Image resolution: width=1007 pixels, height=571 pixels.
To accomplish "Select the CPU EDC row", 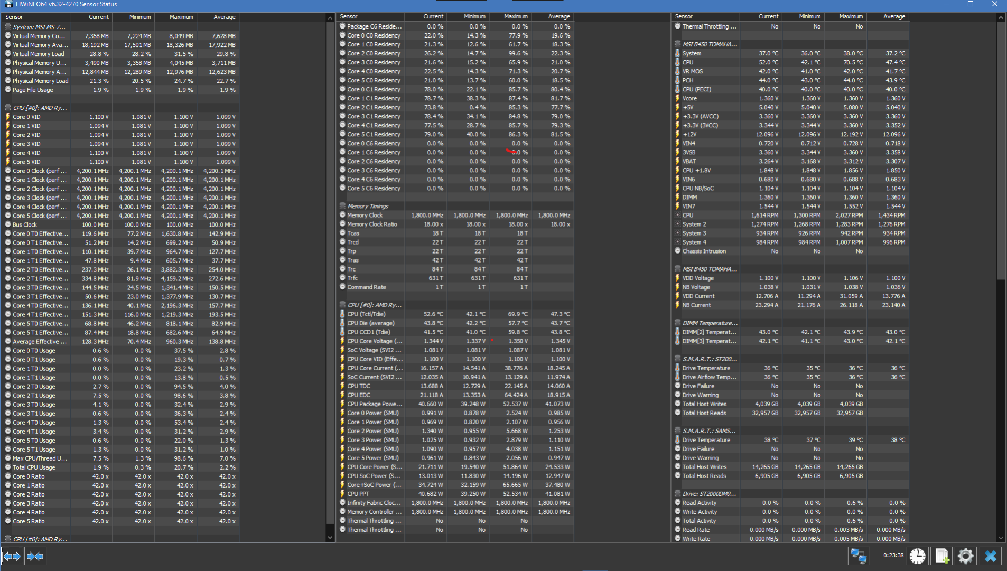I will (455, 395).
